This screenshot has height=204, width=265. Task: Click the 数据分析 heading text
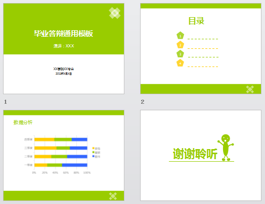tap(23, 122)
